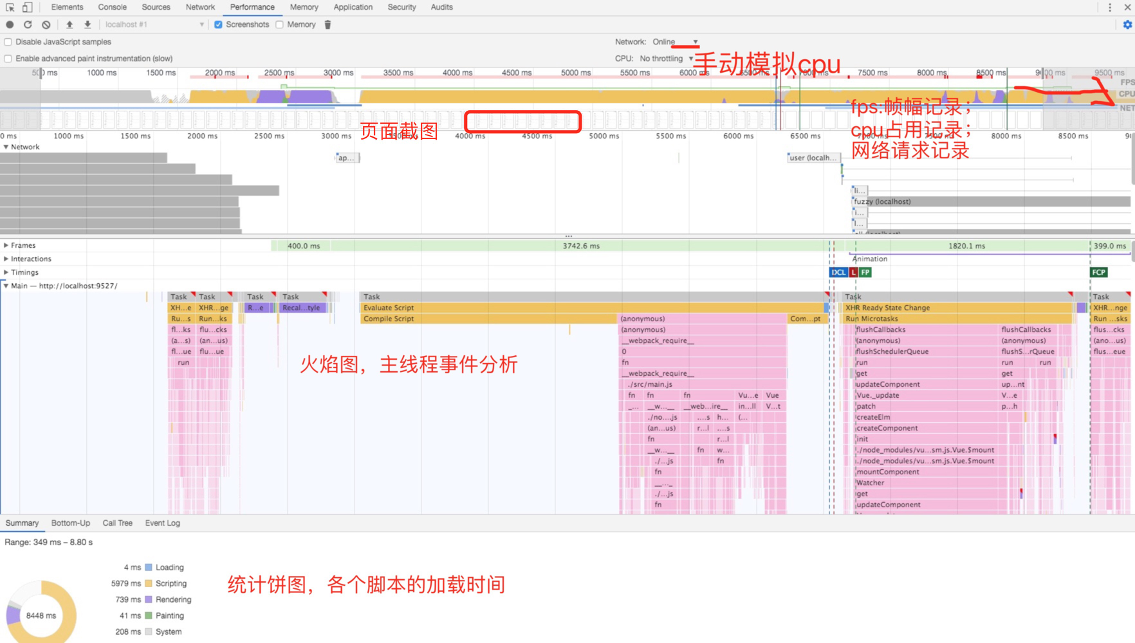
Task: Select the 3742.6 ms frame bar
Action: (x=580, y=246)
